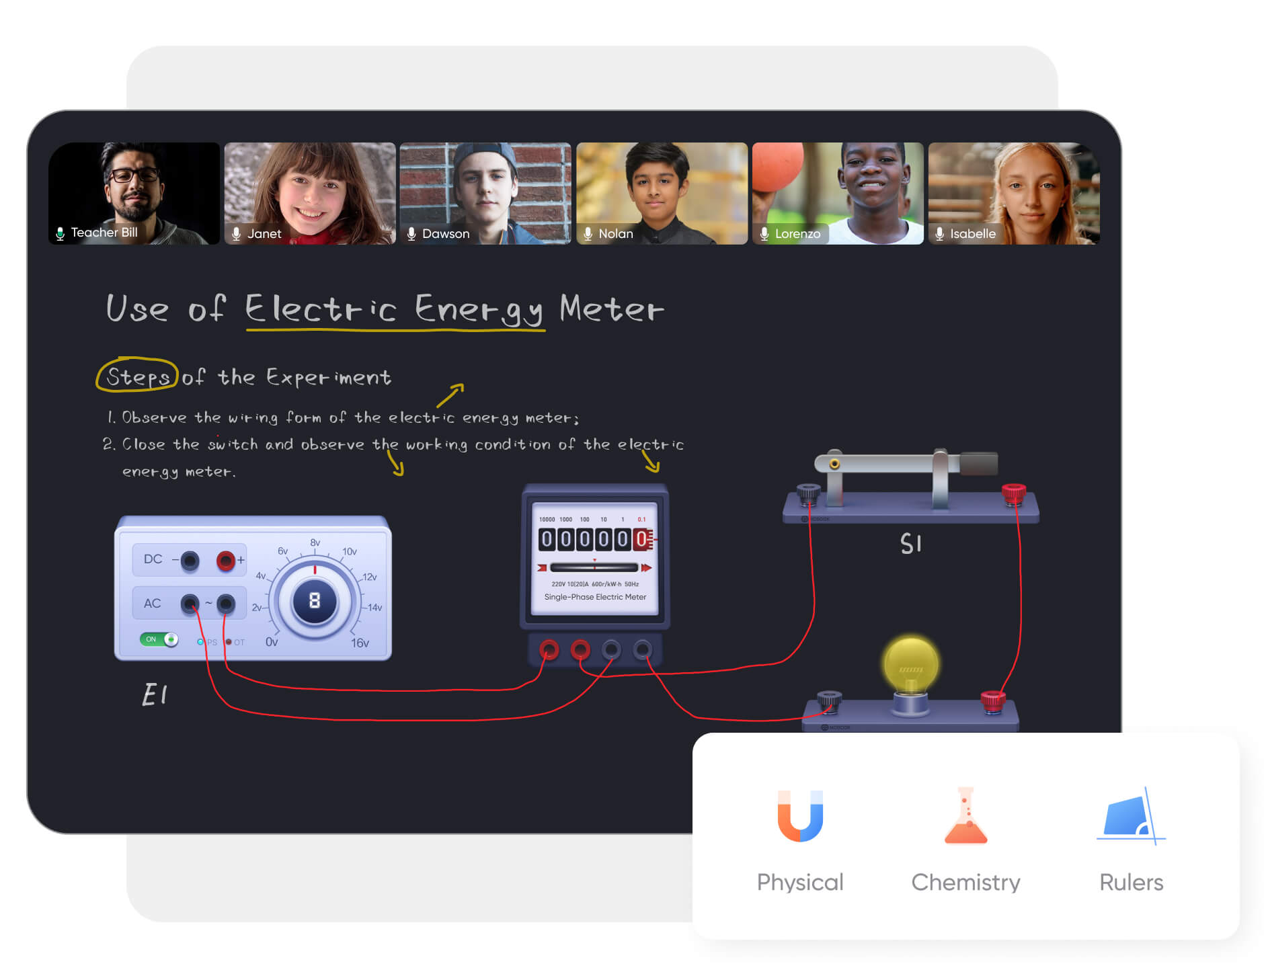Select Teacher Bill's video thumbnail

pyautogui.click(x=134, y=193)
